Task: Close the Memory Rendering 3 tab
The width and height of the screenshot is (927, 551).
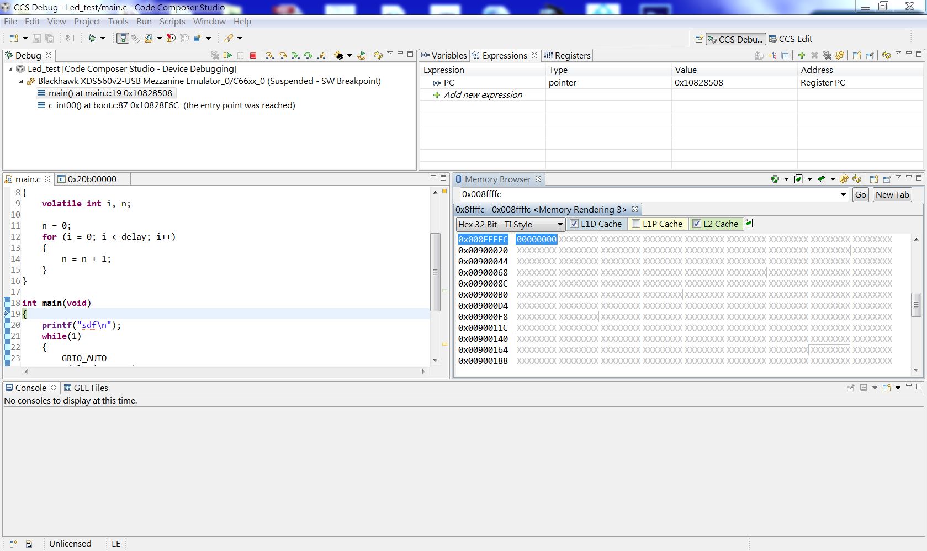Action: point(635,209)
